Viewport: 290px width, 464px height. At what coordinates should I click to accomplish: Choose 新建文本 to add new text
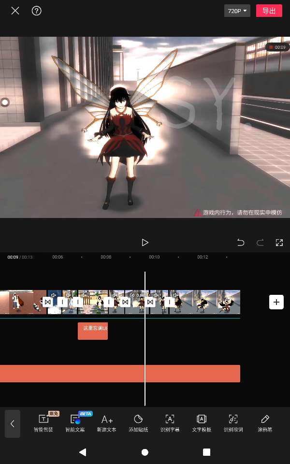(x=107, y=423)
